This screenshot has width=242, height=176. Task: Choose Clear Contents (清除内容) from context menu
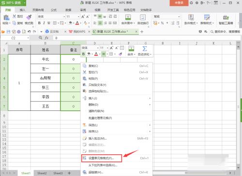[x=117, y=111]
